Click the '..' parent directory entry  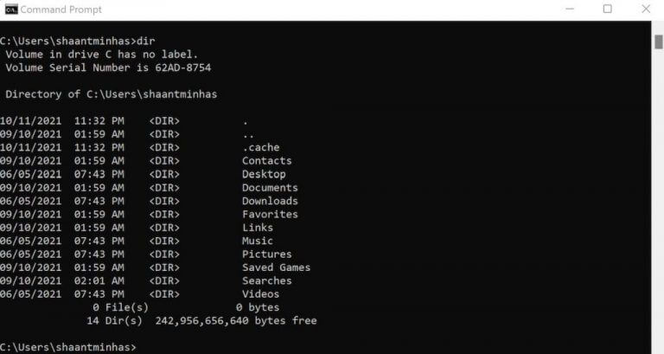click(x=248, y=136)
